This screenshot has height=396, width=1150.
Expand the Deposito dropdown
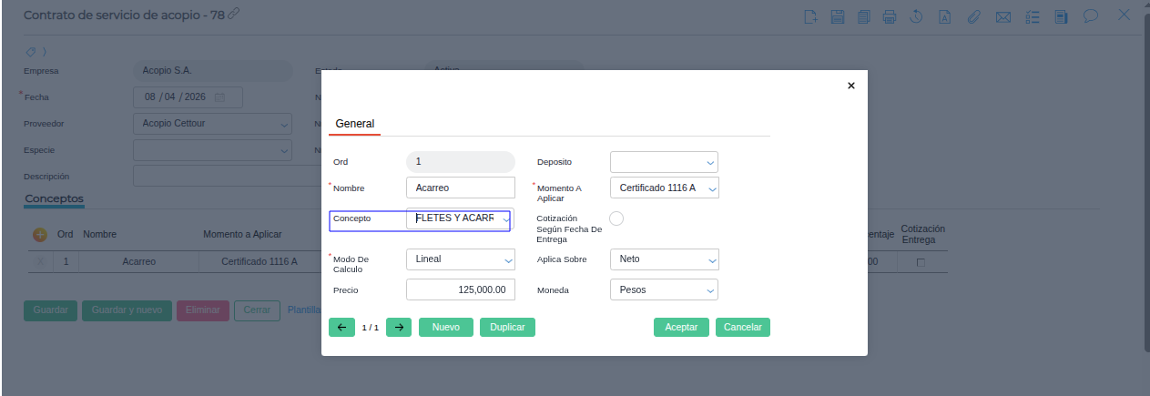coord(664,162)
